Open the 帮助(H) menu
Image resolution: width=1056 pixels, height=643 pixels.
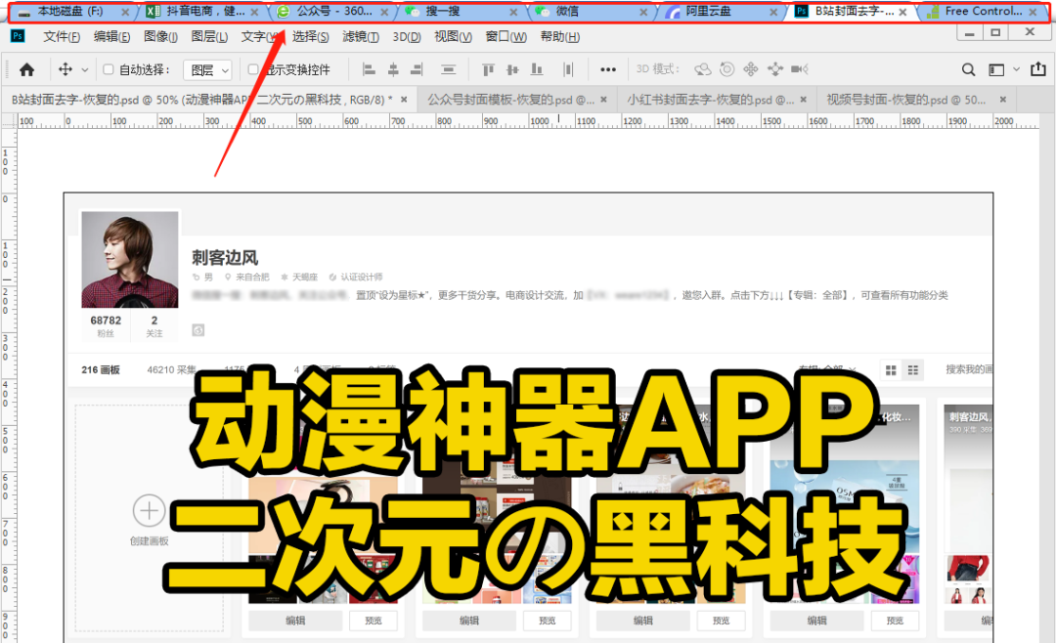(x=559, y=37)
